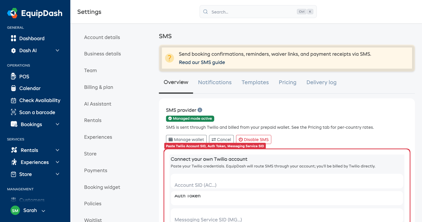Click the Rentals sidebar icon
The width and height of the screenshot is (422, 222).
click(14, 150)
